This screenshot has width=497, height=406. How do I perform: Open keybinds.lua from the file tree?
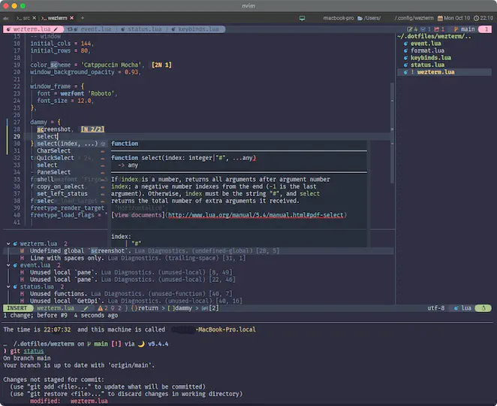tap(430, 58)
